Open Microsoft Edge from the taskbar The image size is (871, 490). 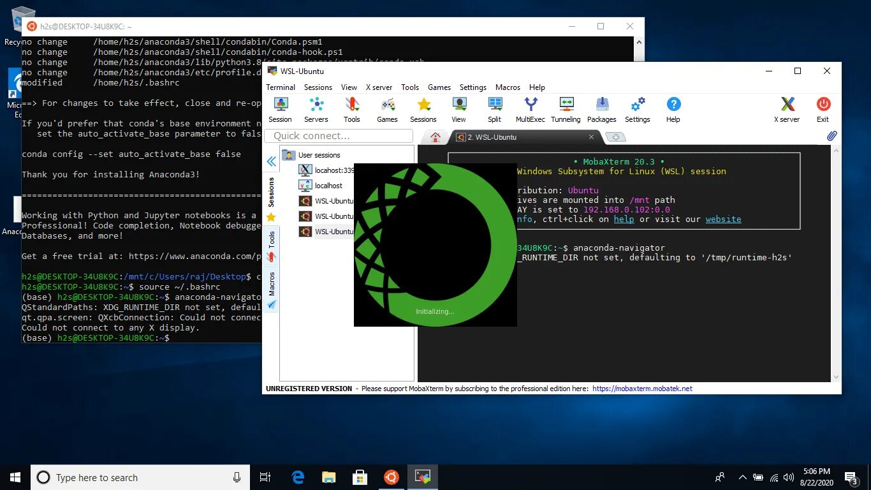tap(298, 477)
